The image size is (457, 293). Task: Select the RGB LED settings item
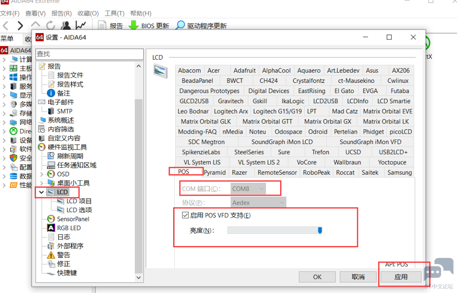pyautogui.click(x=69, y=228)
